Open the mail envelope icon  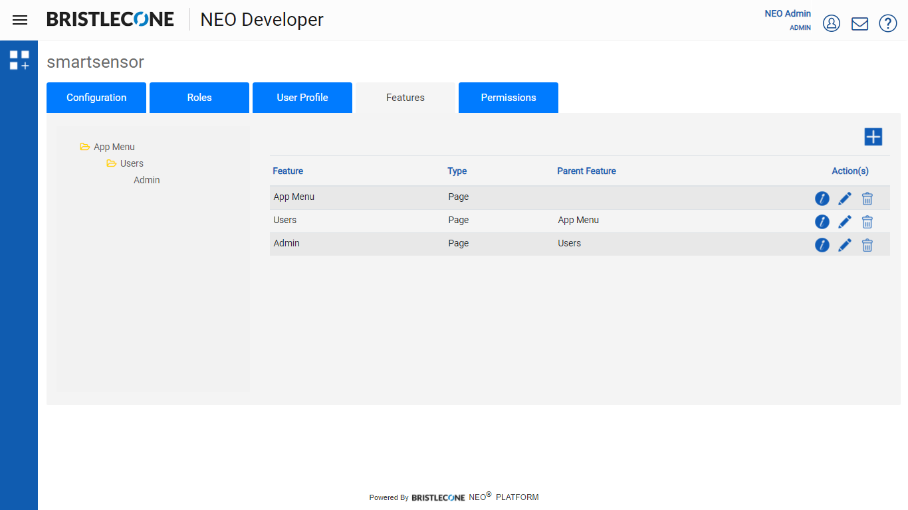pyautogui.click(x=859, y=23)
